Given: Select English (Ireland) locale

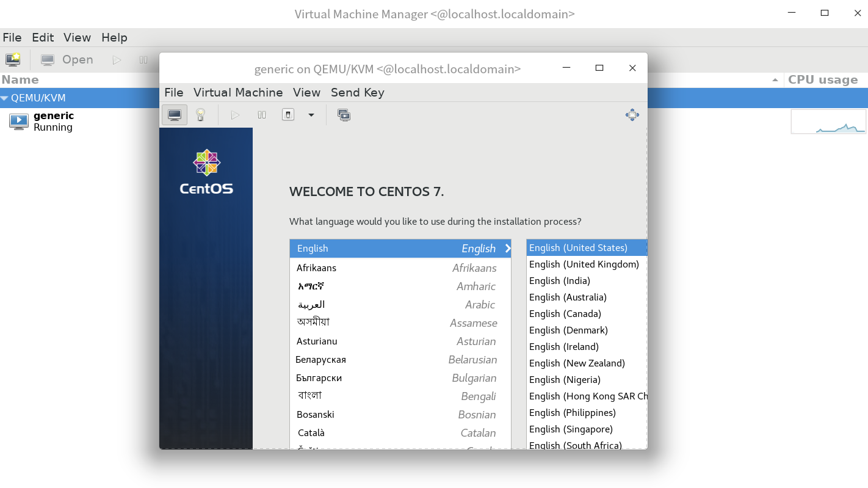Looking at the screenshot, I should (x=587, y=347).
